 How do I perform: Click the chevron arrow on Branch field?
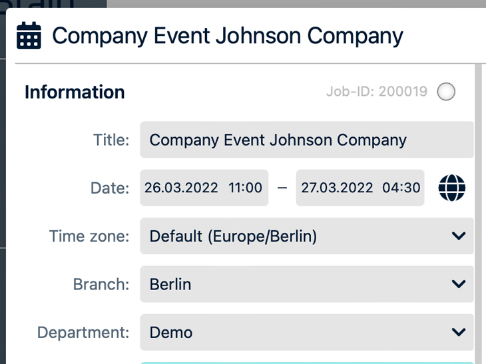pos(458,284)
